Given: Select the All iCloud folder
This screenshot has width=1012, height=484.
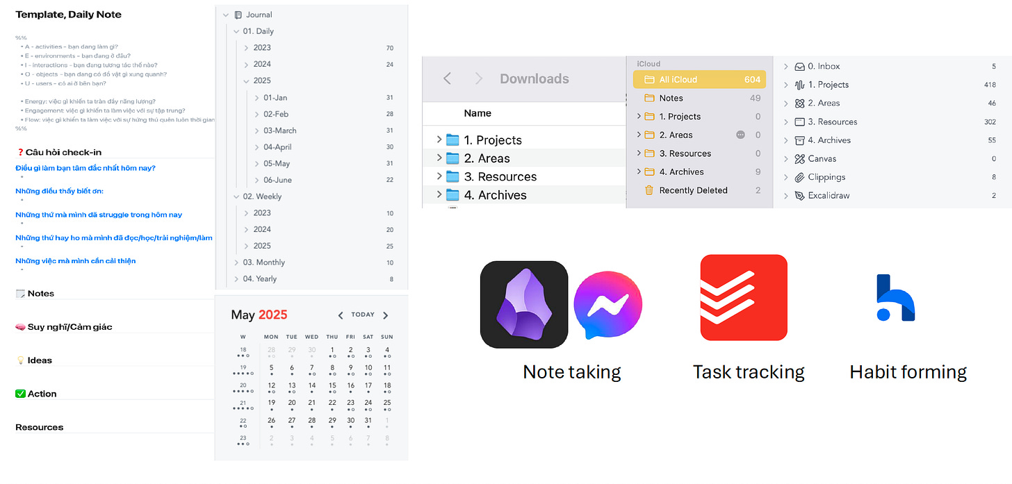Looking at the screenshot, I should click(699, 80).
